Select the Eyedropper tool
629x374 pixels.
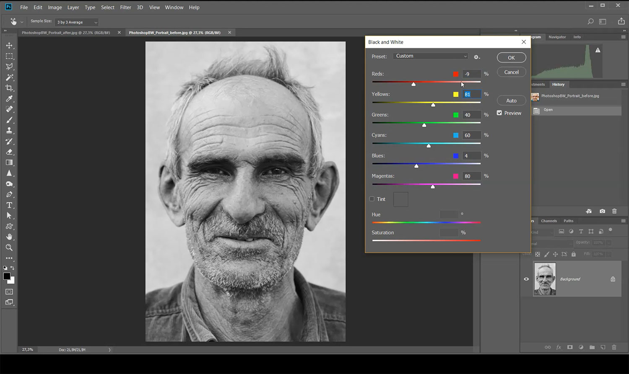pos(9,99)
